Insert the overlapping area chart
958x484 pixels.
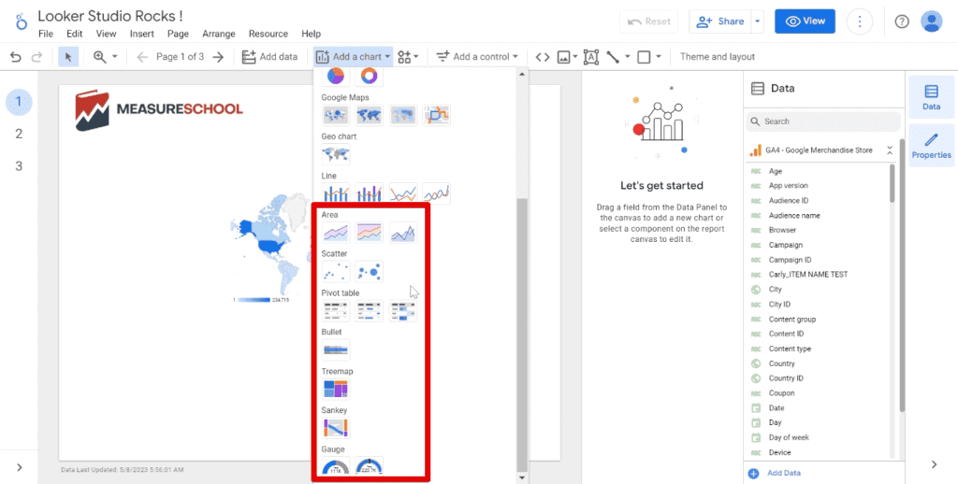(x=402, y=233)
